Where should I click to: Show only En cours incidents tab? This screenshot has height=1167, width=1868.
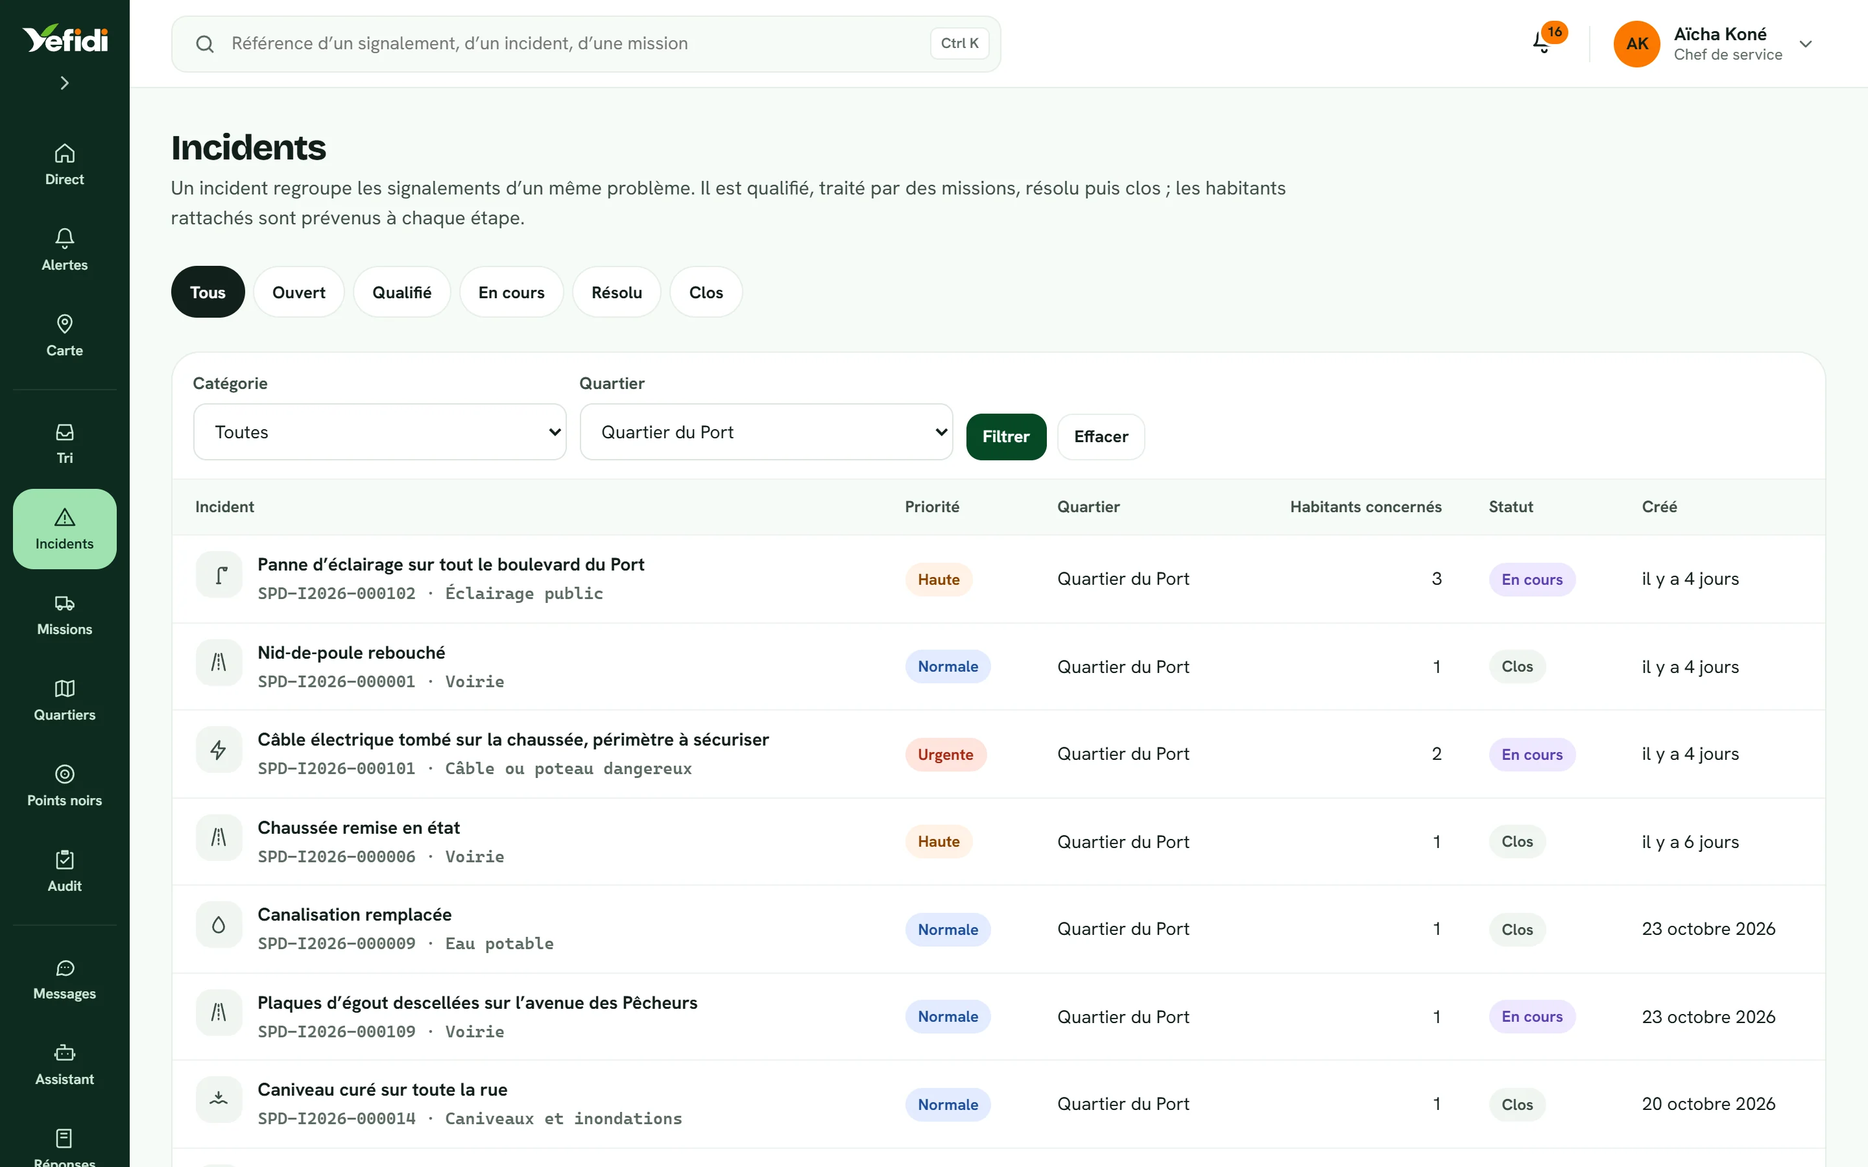(511, 292)
